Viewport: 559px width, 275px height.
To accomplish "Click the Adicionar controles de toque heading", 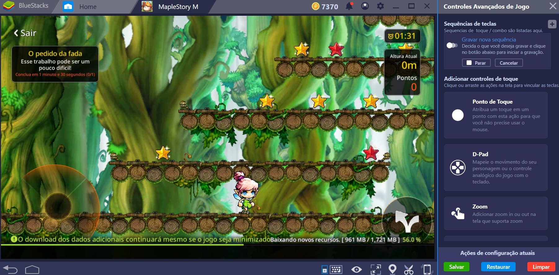I will coord(481,79).
